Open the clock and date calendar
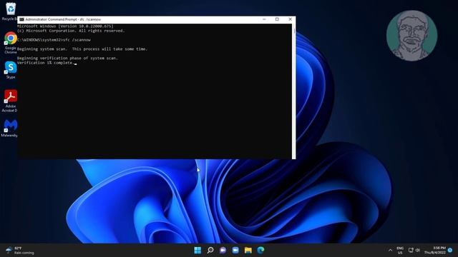The width and height of the screenshot is (458, 257). [x=435, y=250]
